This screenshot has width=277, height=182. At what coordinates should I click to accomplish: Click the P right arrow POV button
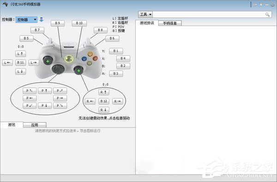(x=60, y=98)
